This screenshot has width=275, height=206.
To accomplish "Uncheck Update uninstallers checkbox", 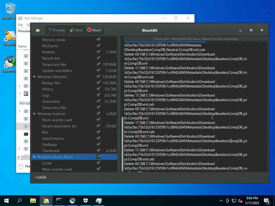I will [x=99, y=70].
